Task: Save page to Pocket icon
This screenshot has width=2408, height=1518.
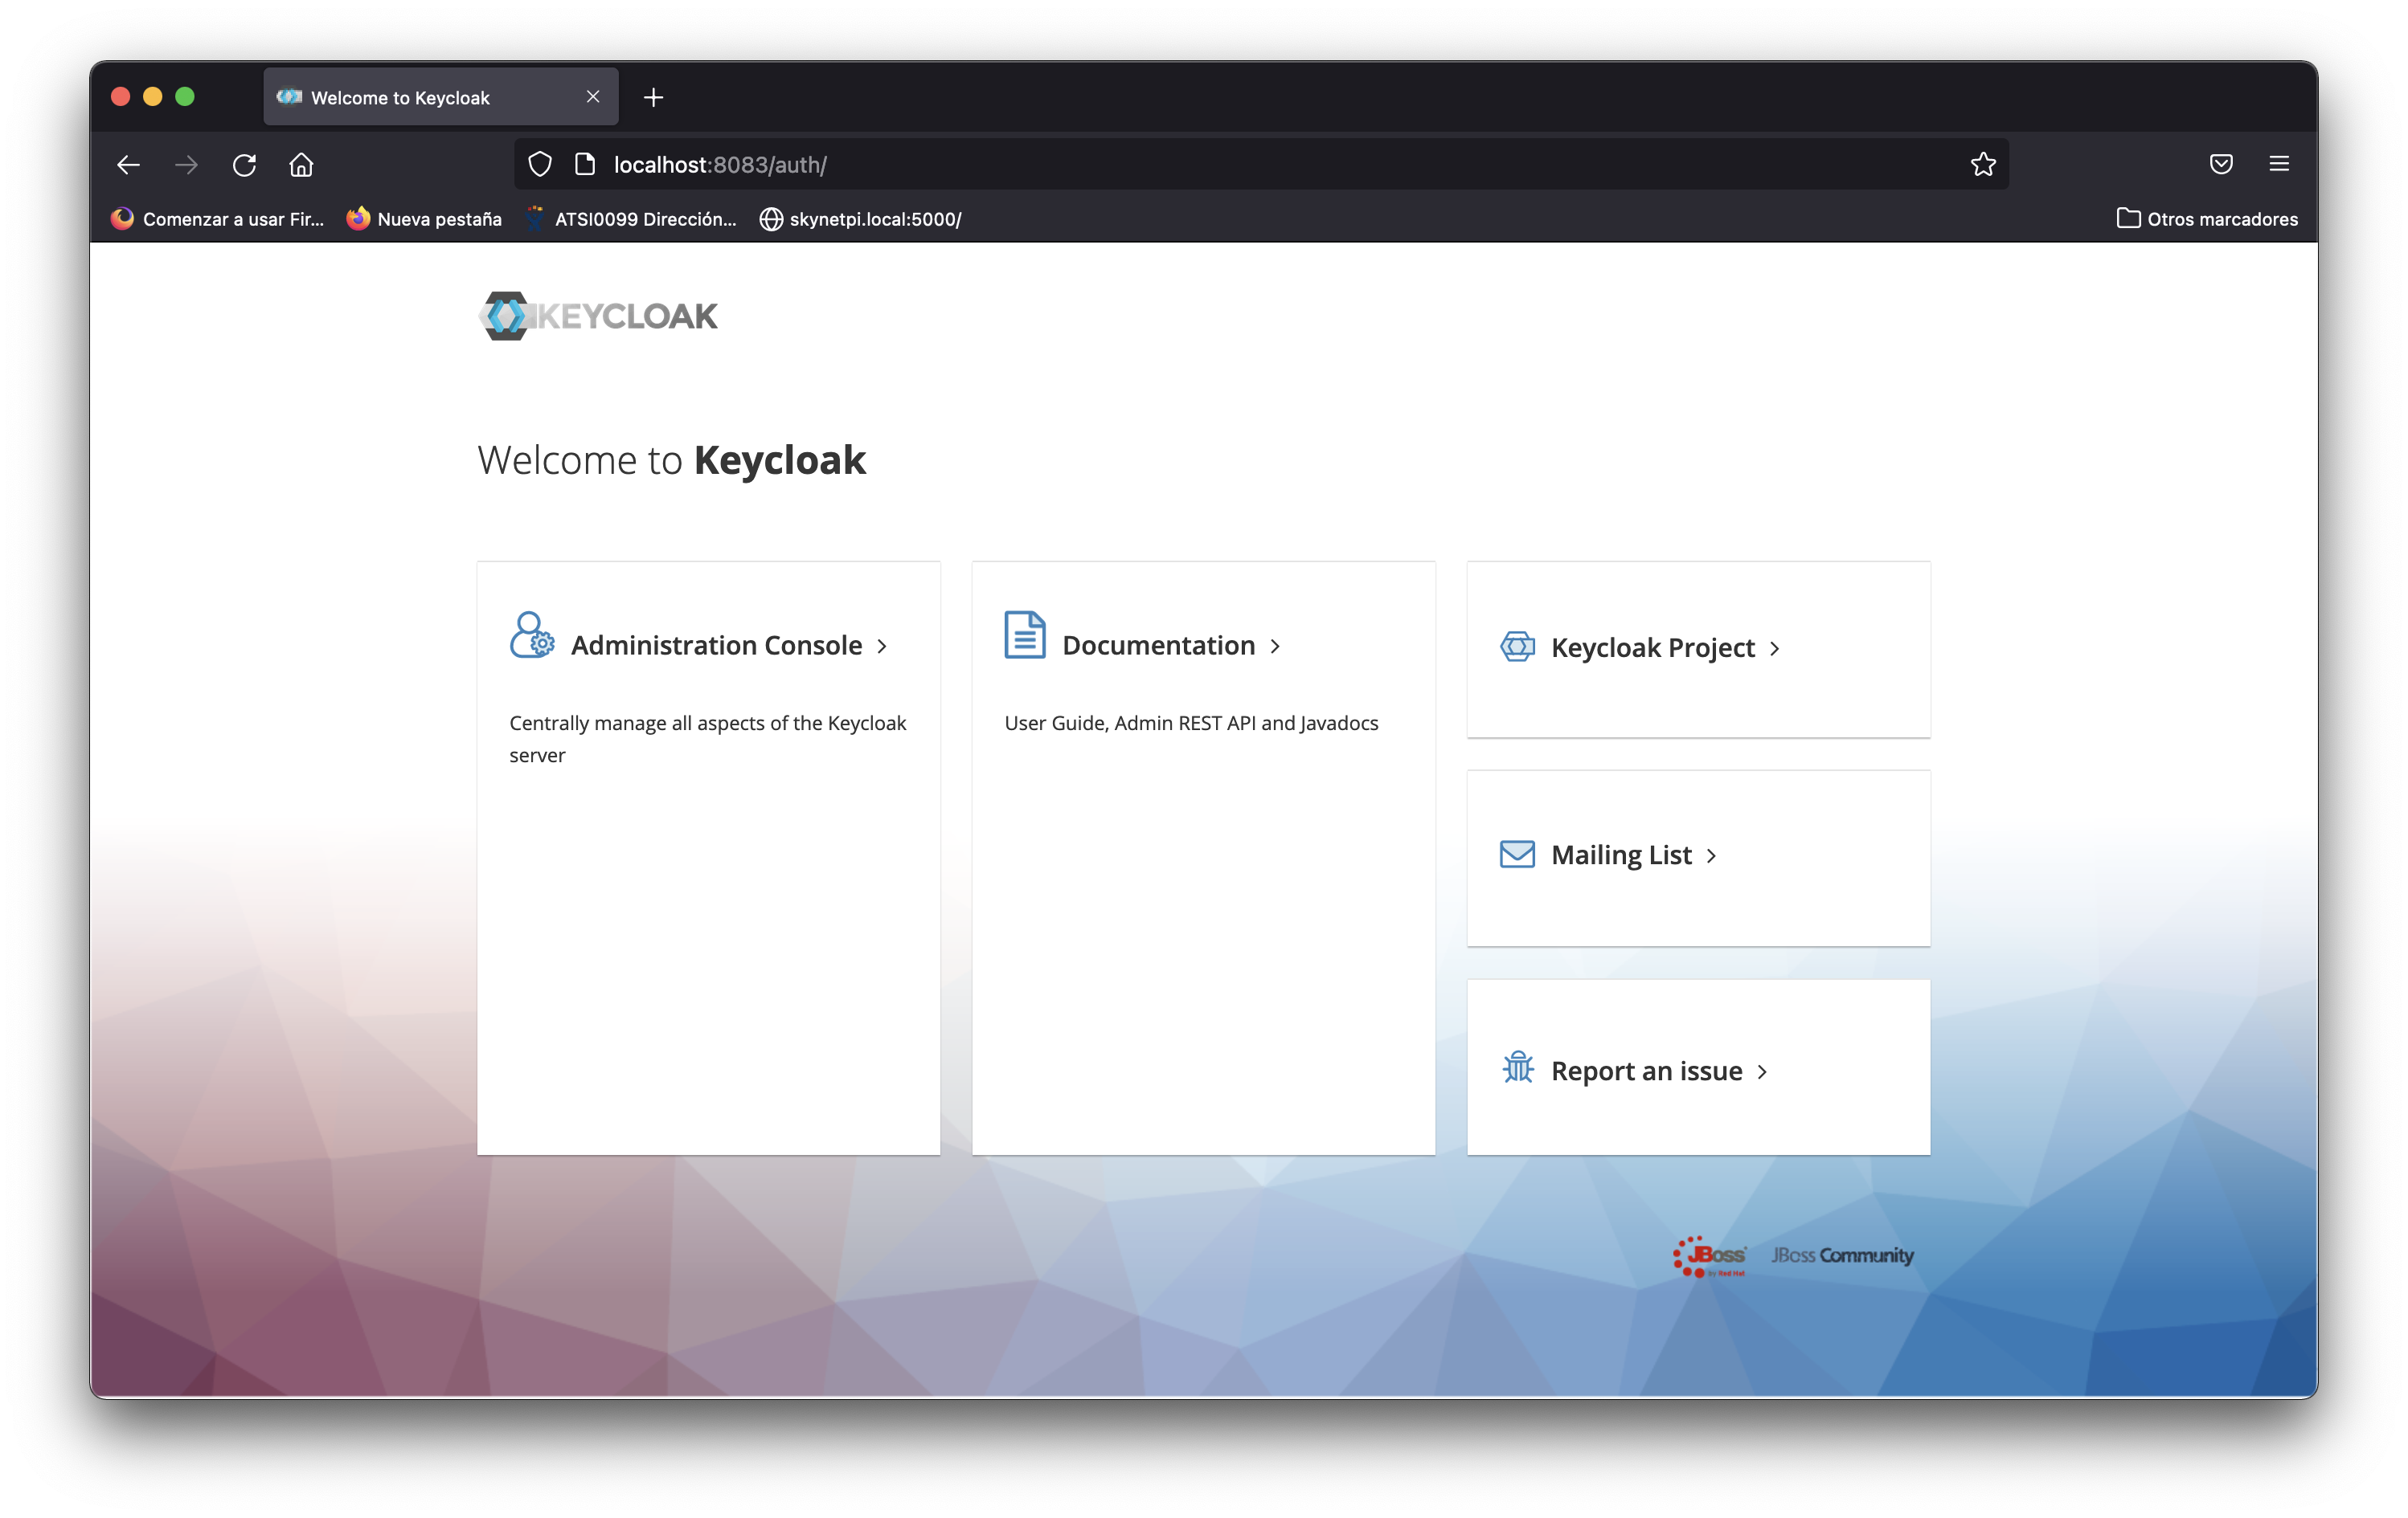Action: tap(2220, 164)
